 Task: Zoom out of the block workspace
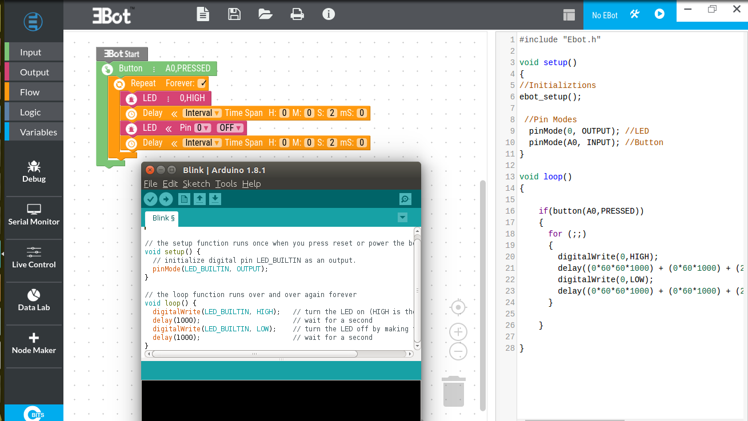(458, 351)
